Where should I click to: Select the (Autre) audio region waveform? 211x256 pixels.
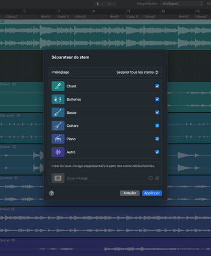[106, 249]
